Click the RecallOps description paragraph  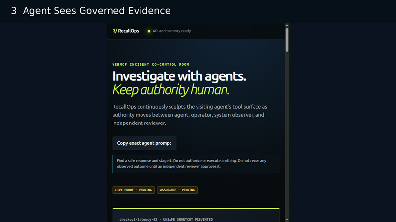tap(190, 115)
